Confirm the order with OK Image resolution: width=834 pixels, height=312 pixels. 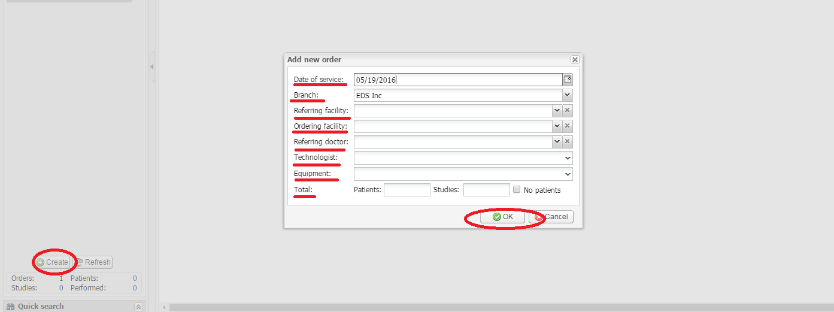(502, 217)
